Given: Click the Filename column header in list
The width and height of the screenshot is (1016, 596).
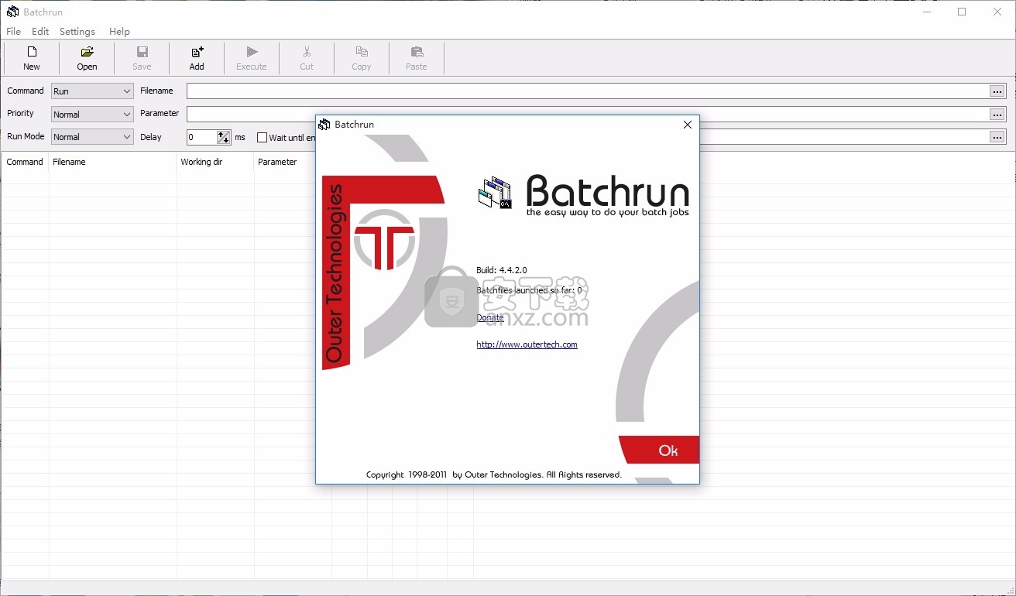Looking at the screenshot, I should click(113, 162).
